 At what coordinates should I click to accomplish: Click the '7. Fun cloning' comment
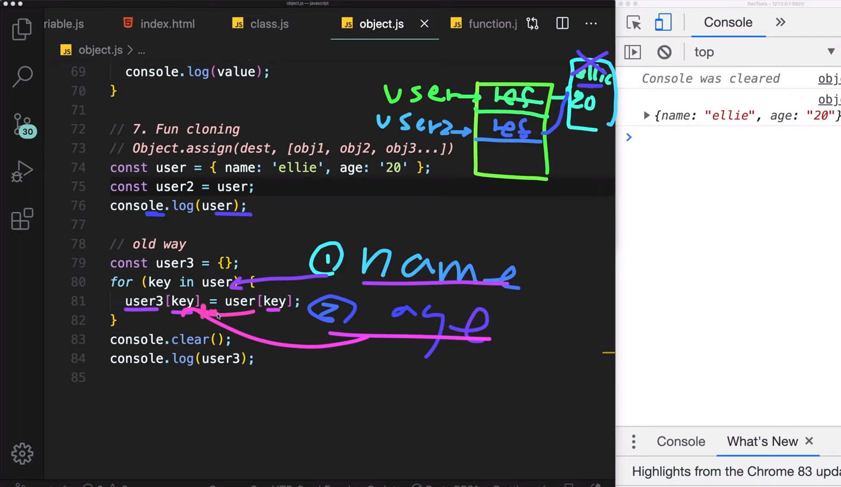[175, 129]
